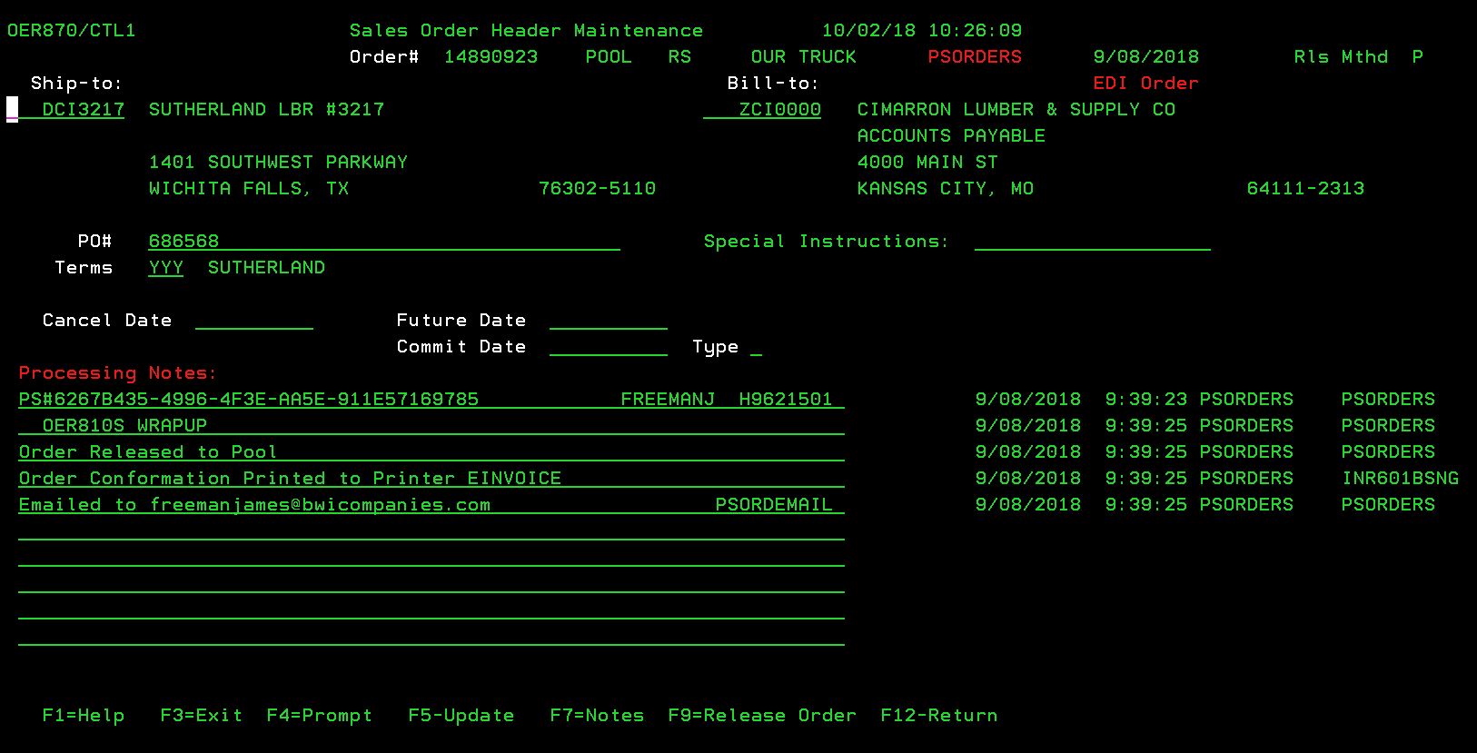Open notes with F7=Notes
Image resolution: width=1477 pixels, height=753 pixels.
pyautogui.click(x=597, y=716)
